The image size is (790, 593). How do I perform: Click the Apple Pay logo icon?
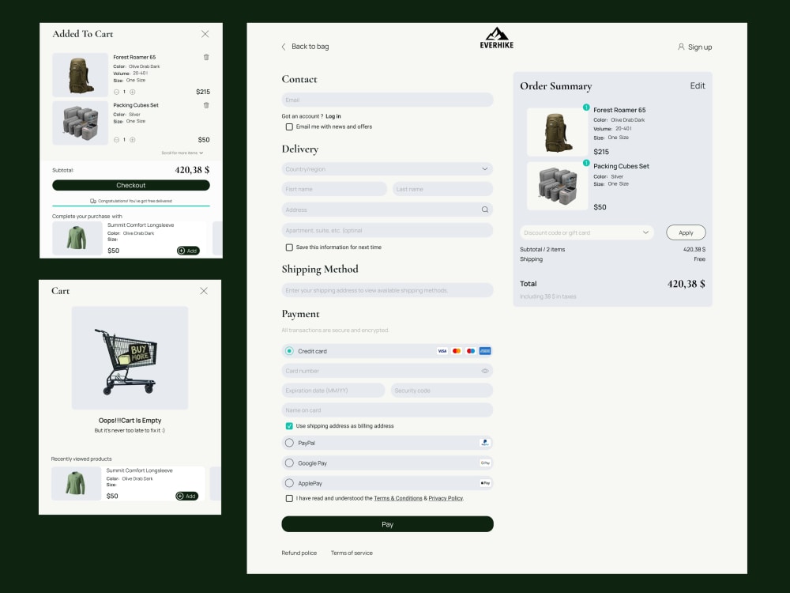tap(485, 483)
